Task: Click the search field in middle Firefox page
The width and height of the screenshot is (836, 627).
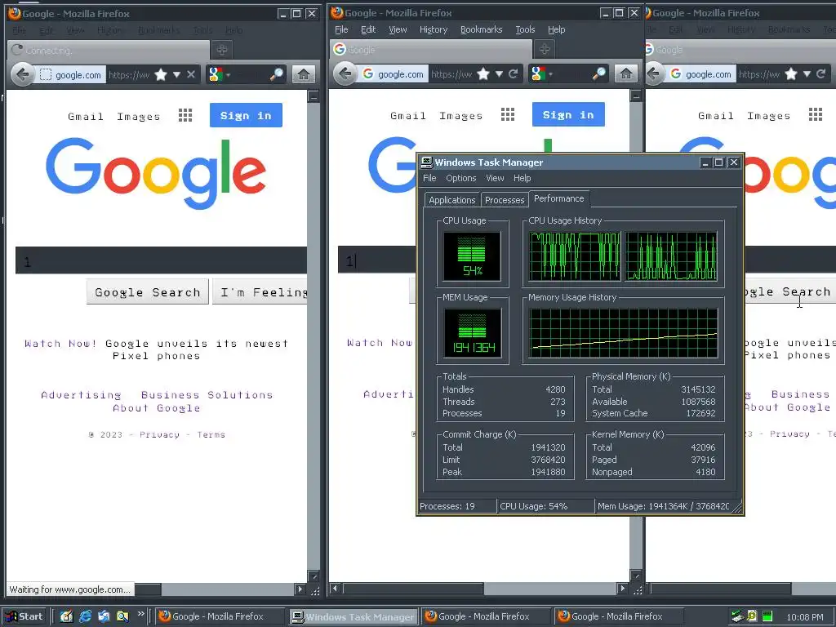Action: [x=377, y=260]
